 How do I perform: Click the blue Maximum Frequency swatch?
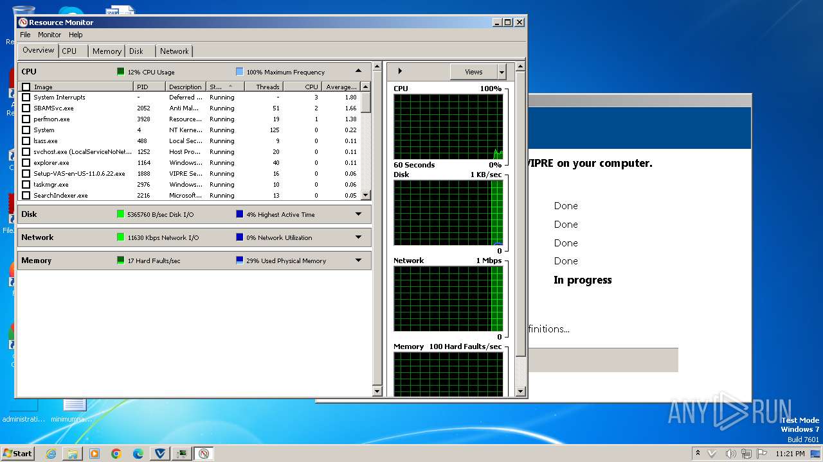point(239,72)
